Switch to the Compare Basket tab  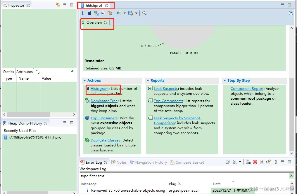[x=187, y=162]
